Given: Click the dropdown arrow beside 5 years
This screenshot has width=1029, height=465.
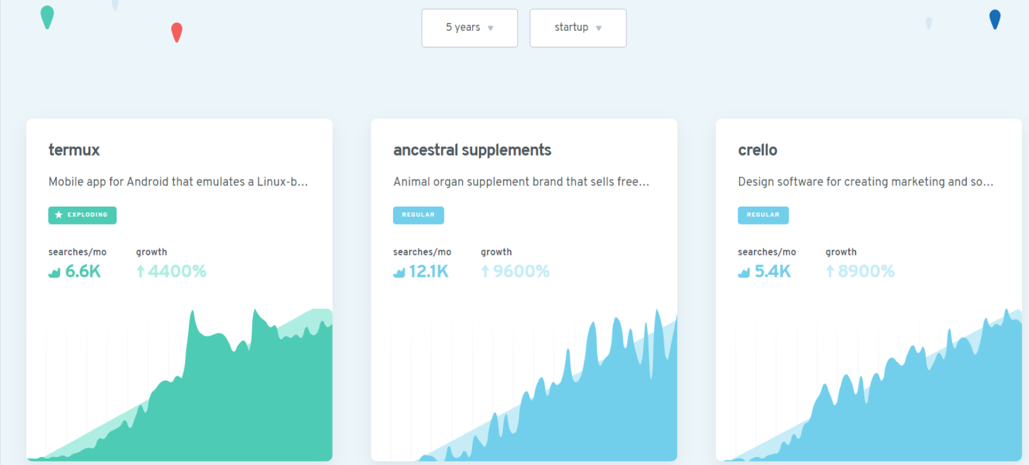Looking at the screenshot, I should 491,28.
